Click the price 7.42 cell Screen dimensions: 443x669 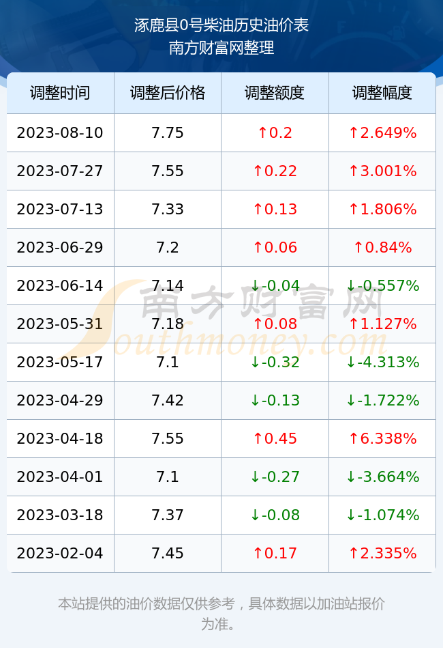tap(168, 400)
